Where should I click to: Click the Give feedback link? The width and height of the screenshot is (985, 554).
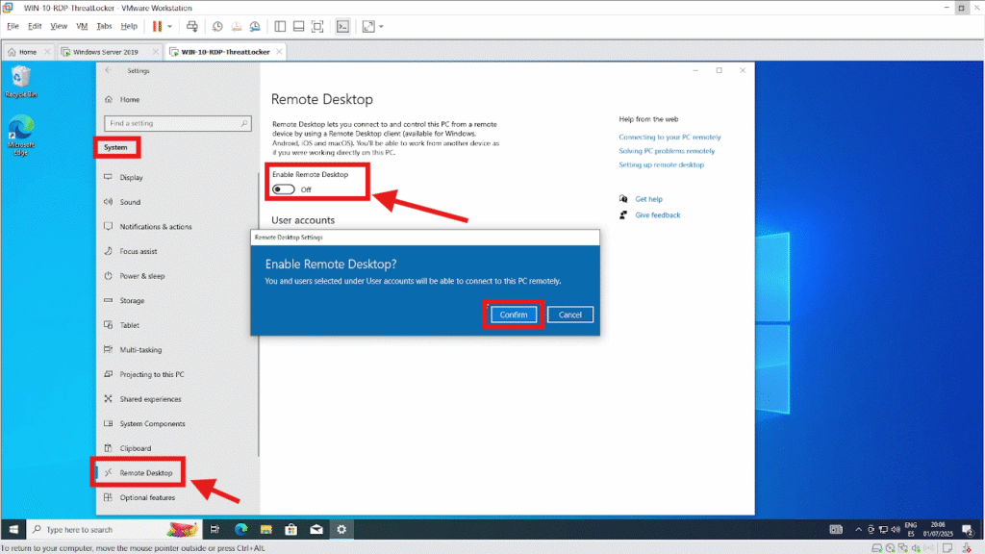(x=658, y=214)
